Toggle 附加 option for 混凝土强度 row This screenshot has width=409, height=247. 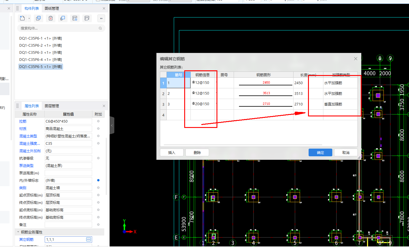(98, 143)
